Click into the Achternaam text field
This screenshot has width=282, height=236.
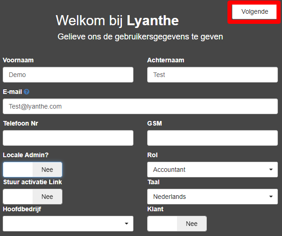click(x=212, y=75)
